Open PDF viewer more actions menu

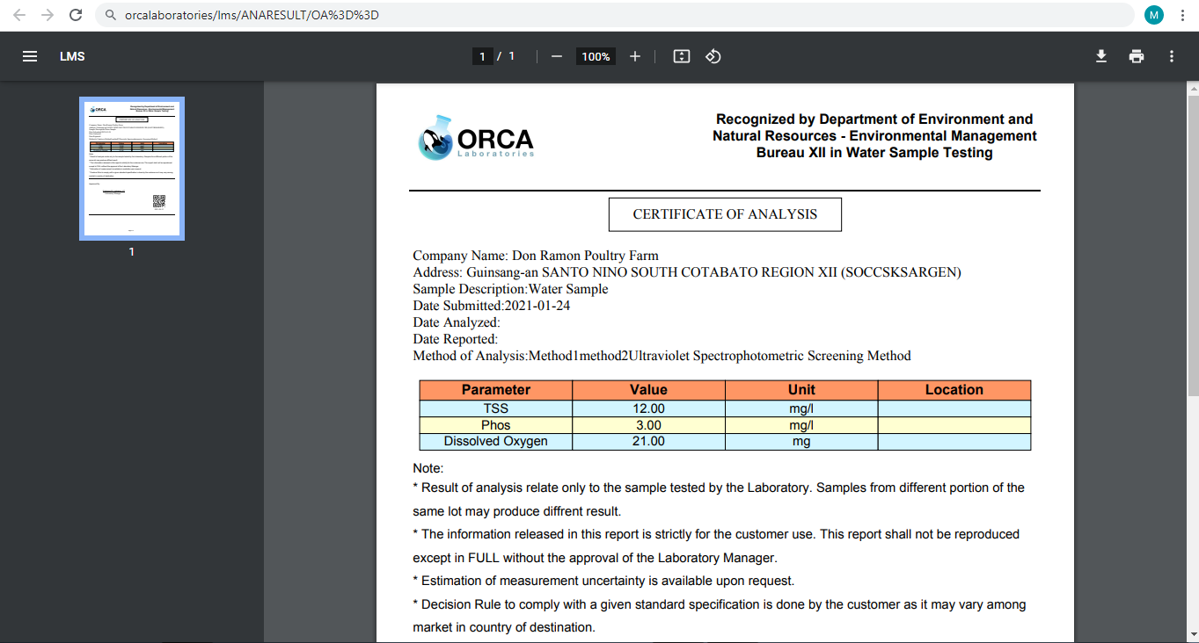click(1172, 56)
